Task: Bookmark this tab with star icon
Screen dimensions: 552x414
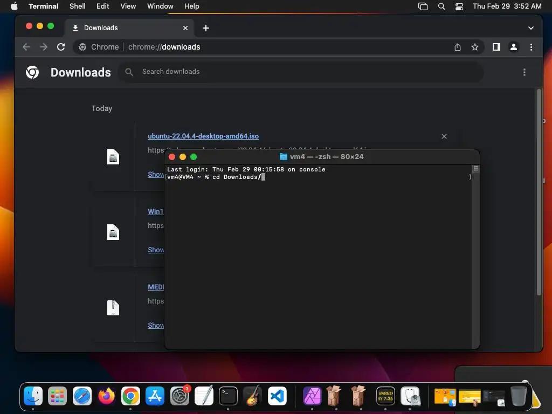Action: click(474, 47)
